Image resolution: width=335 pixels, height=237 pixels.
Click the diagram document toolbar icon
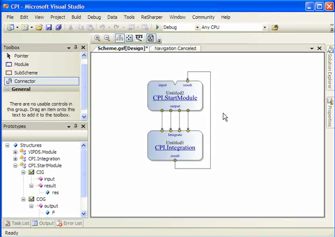[151, 38]
